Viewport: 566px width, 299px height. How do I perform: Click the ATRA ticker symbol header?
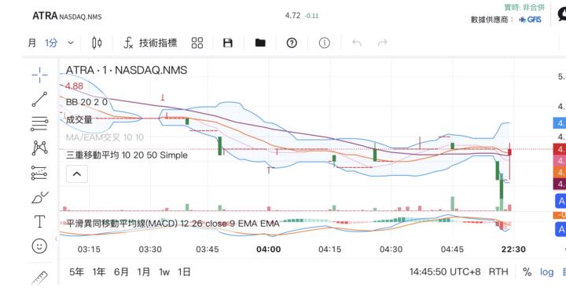pyautogui.click(x=45, y=16)
